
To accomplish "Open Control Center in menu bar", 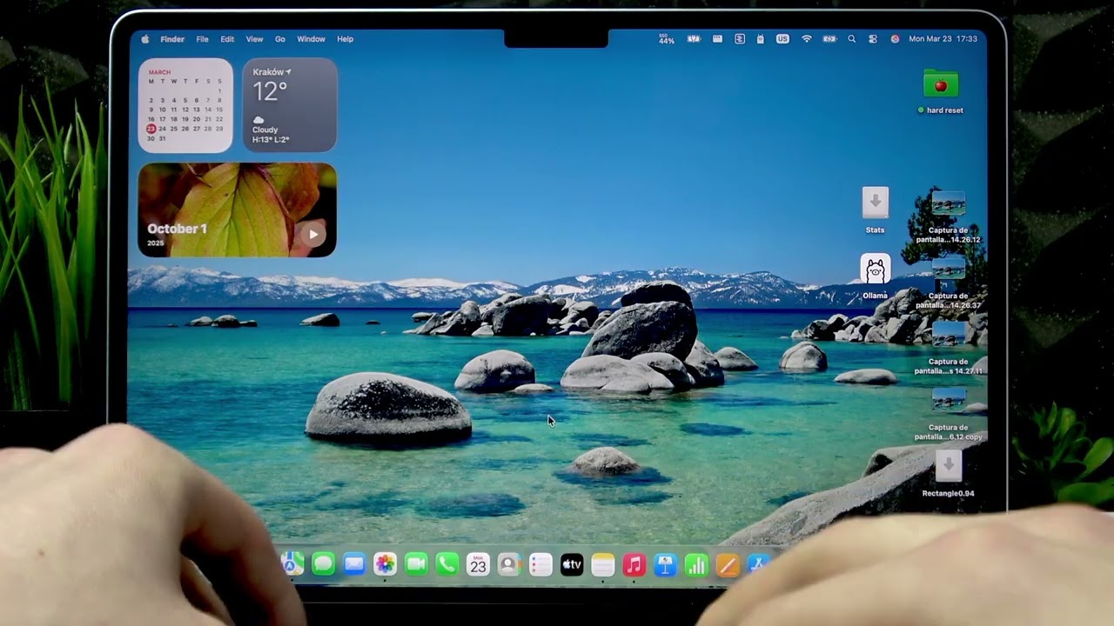I will tap(873, 39).
